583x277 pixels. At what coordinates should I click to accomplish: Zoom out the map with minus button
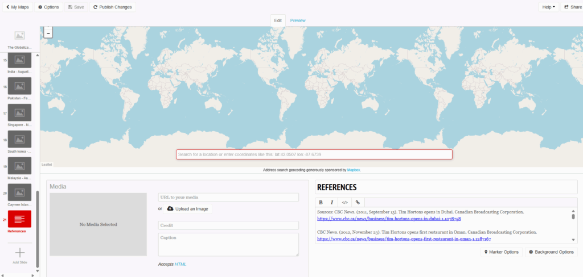48,33
